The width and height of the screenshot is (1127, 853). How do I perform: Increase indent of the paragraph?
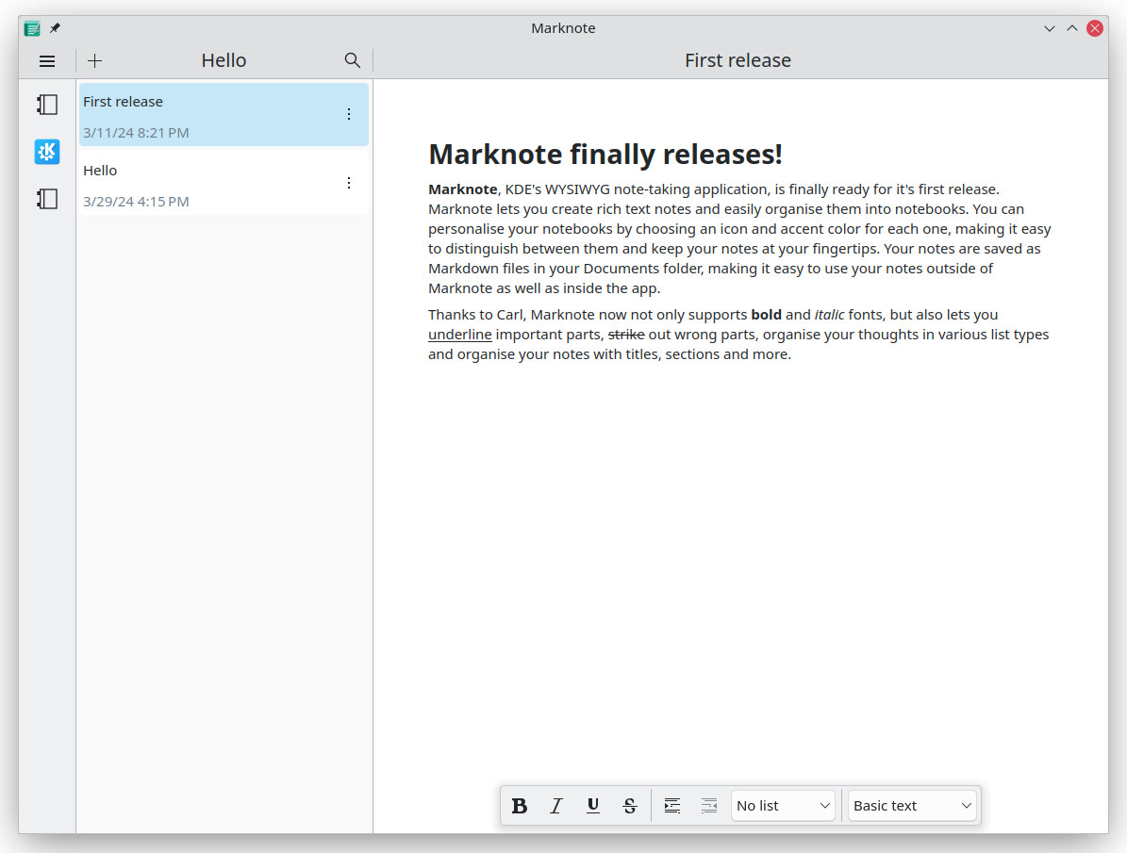672,806
